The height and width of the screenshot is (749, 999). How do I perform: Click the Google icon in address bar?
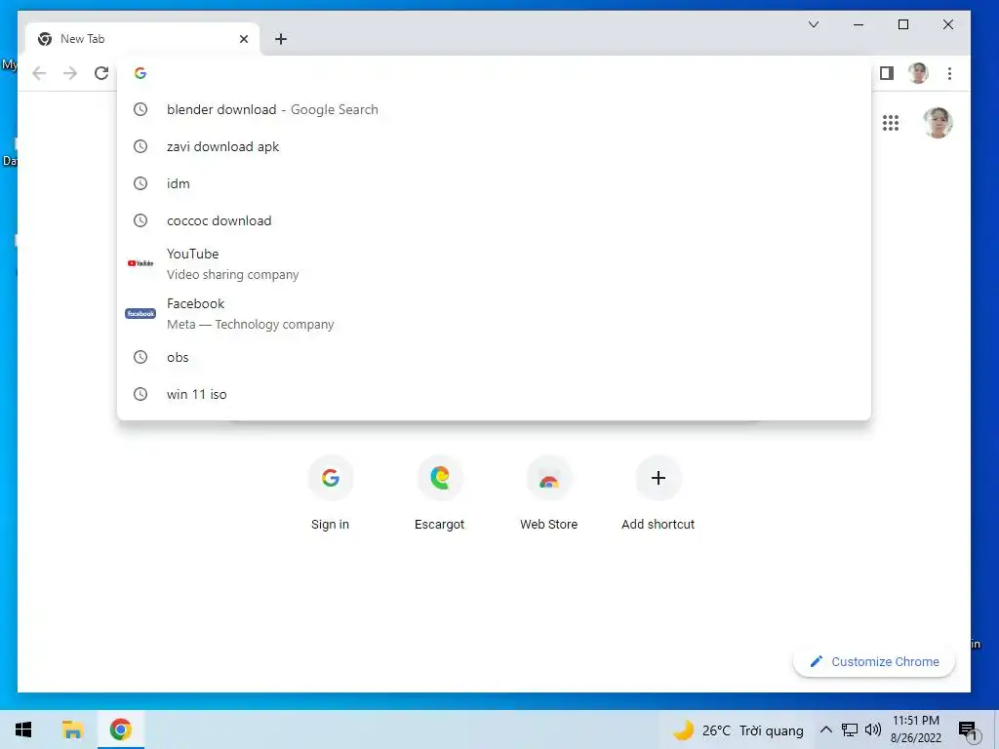click(140, 73)
